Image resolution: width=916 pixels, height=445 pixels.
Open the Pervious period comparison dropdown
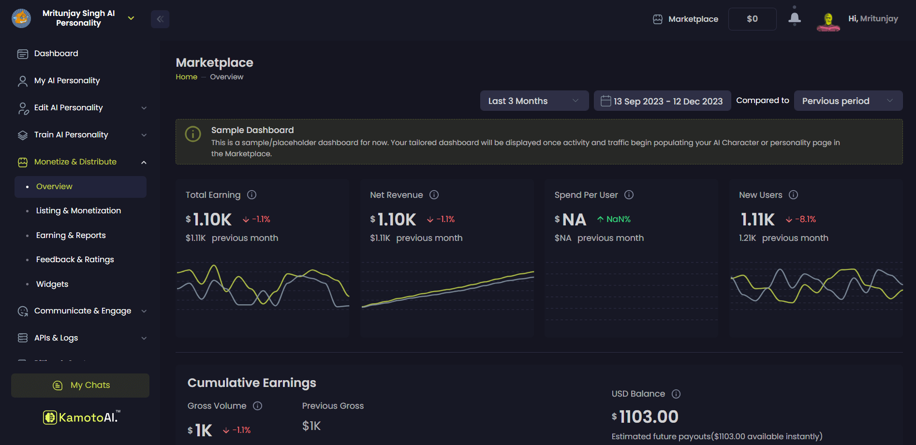pyautogui.click(x=848, y=101)
